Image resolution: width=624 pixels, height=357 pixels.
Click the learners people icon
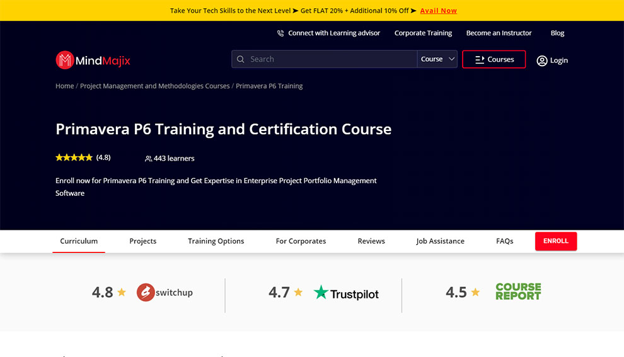[149, 159]
